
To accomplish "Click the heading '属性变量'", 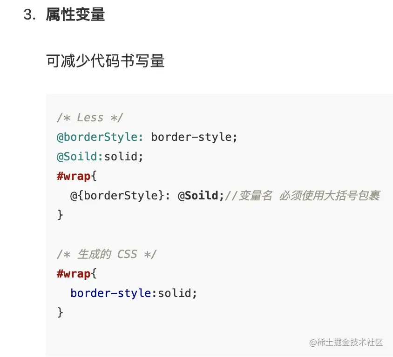I will (x=75, y=14).
